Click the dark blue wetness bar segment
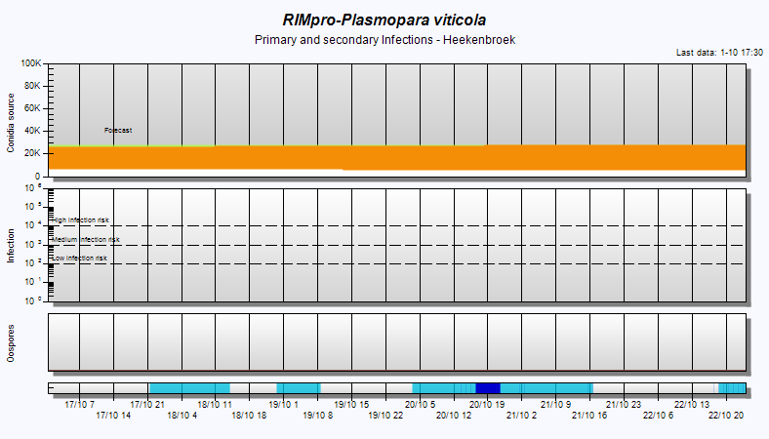 click(x=488, y=388)
